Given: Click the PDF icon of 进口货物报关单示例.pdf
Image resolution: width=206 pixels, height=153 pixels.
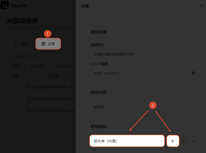Looking at the screenshot, I should pyautogui.click(x=30, y=87).
